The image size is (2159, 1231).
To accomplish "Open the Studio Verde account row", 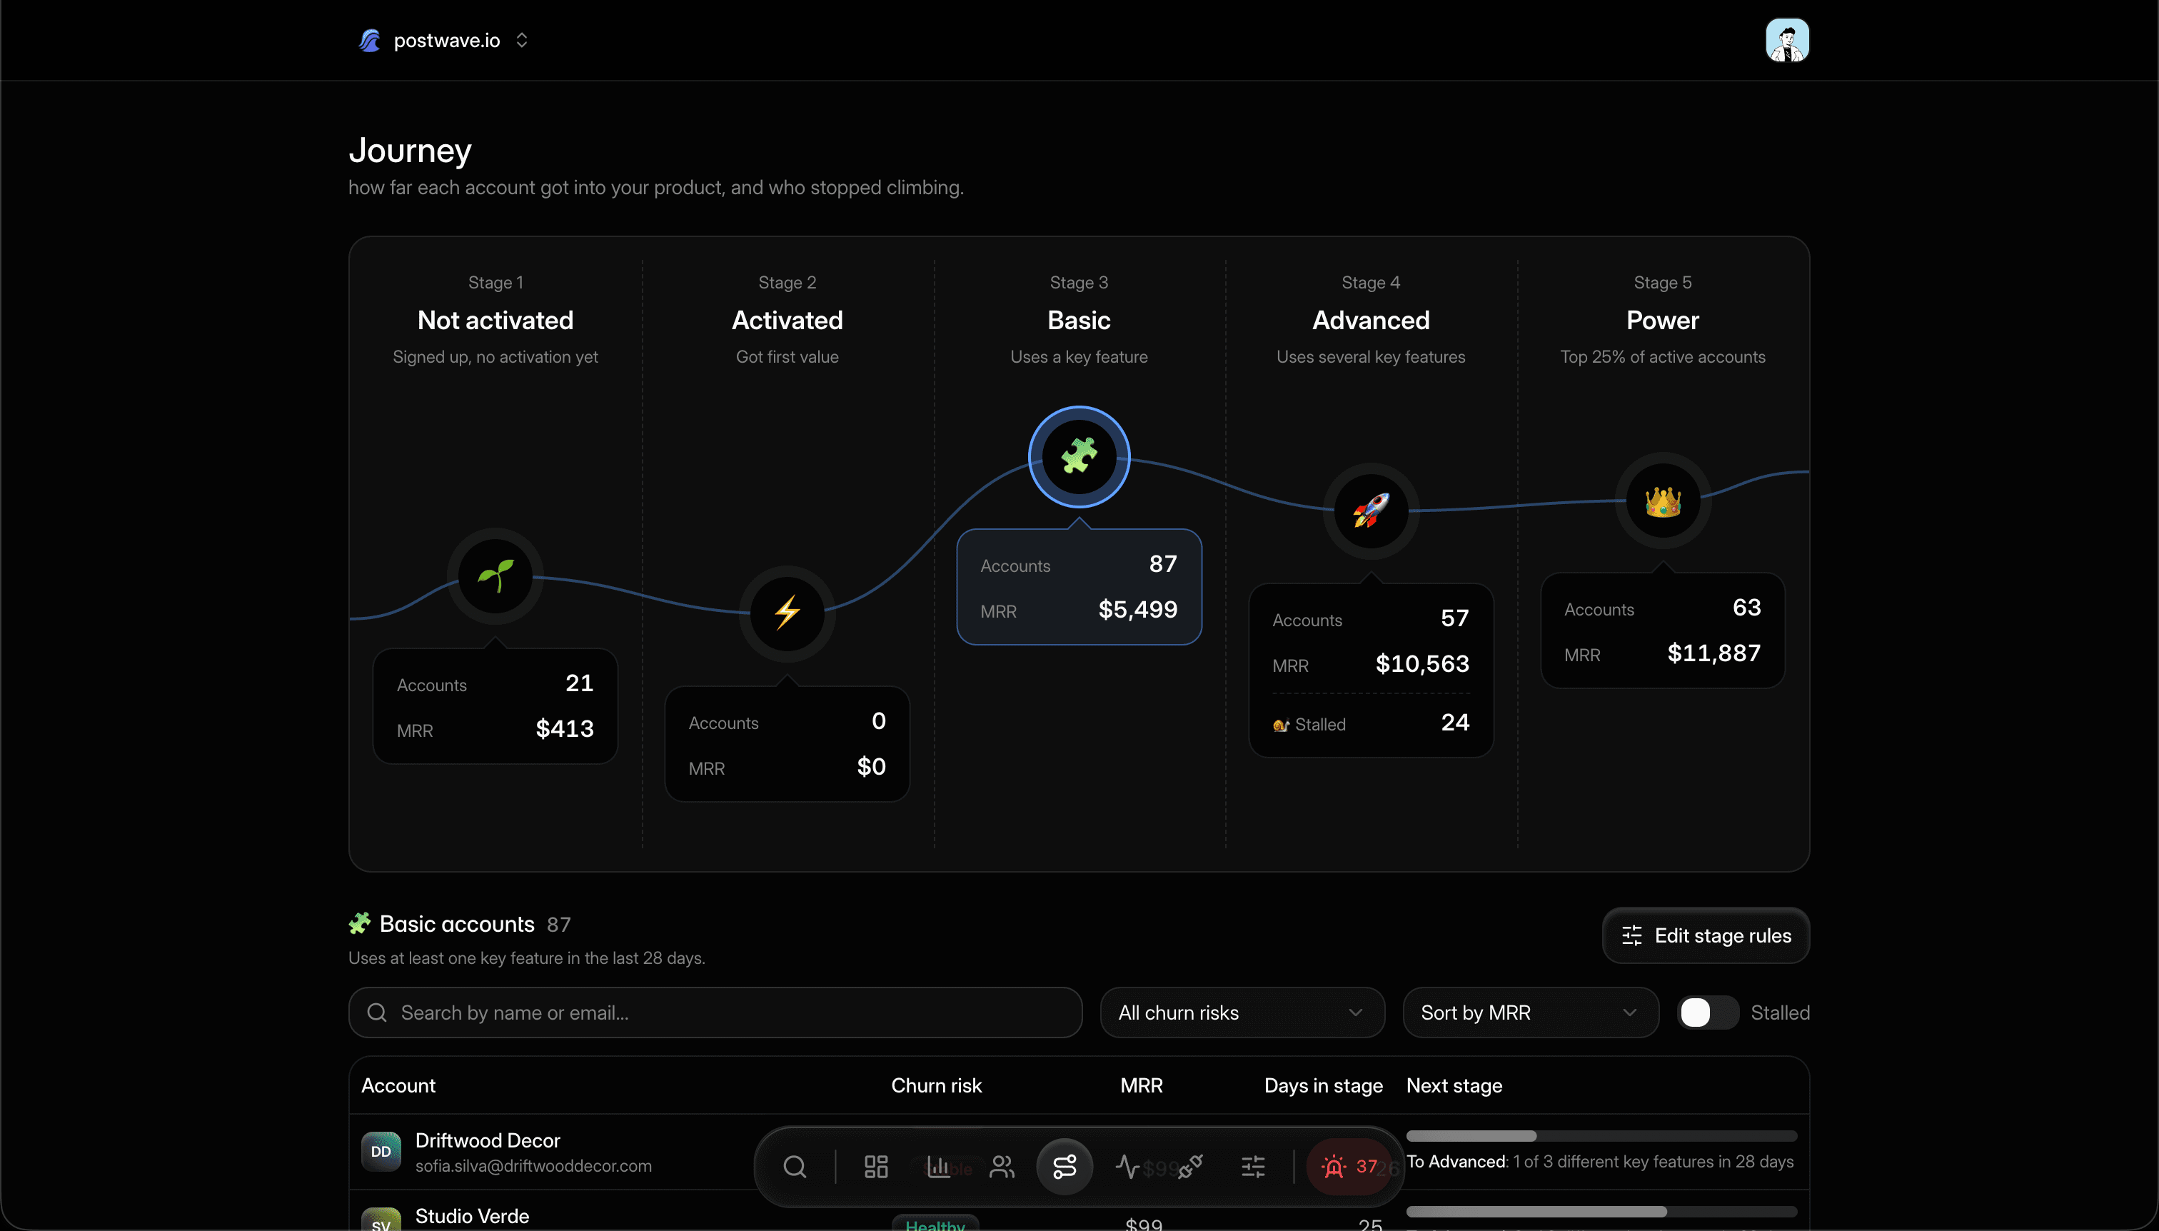I will click(1079, 1211).
